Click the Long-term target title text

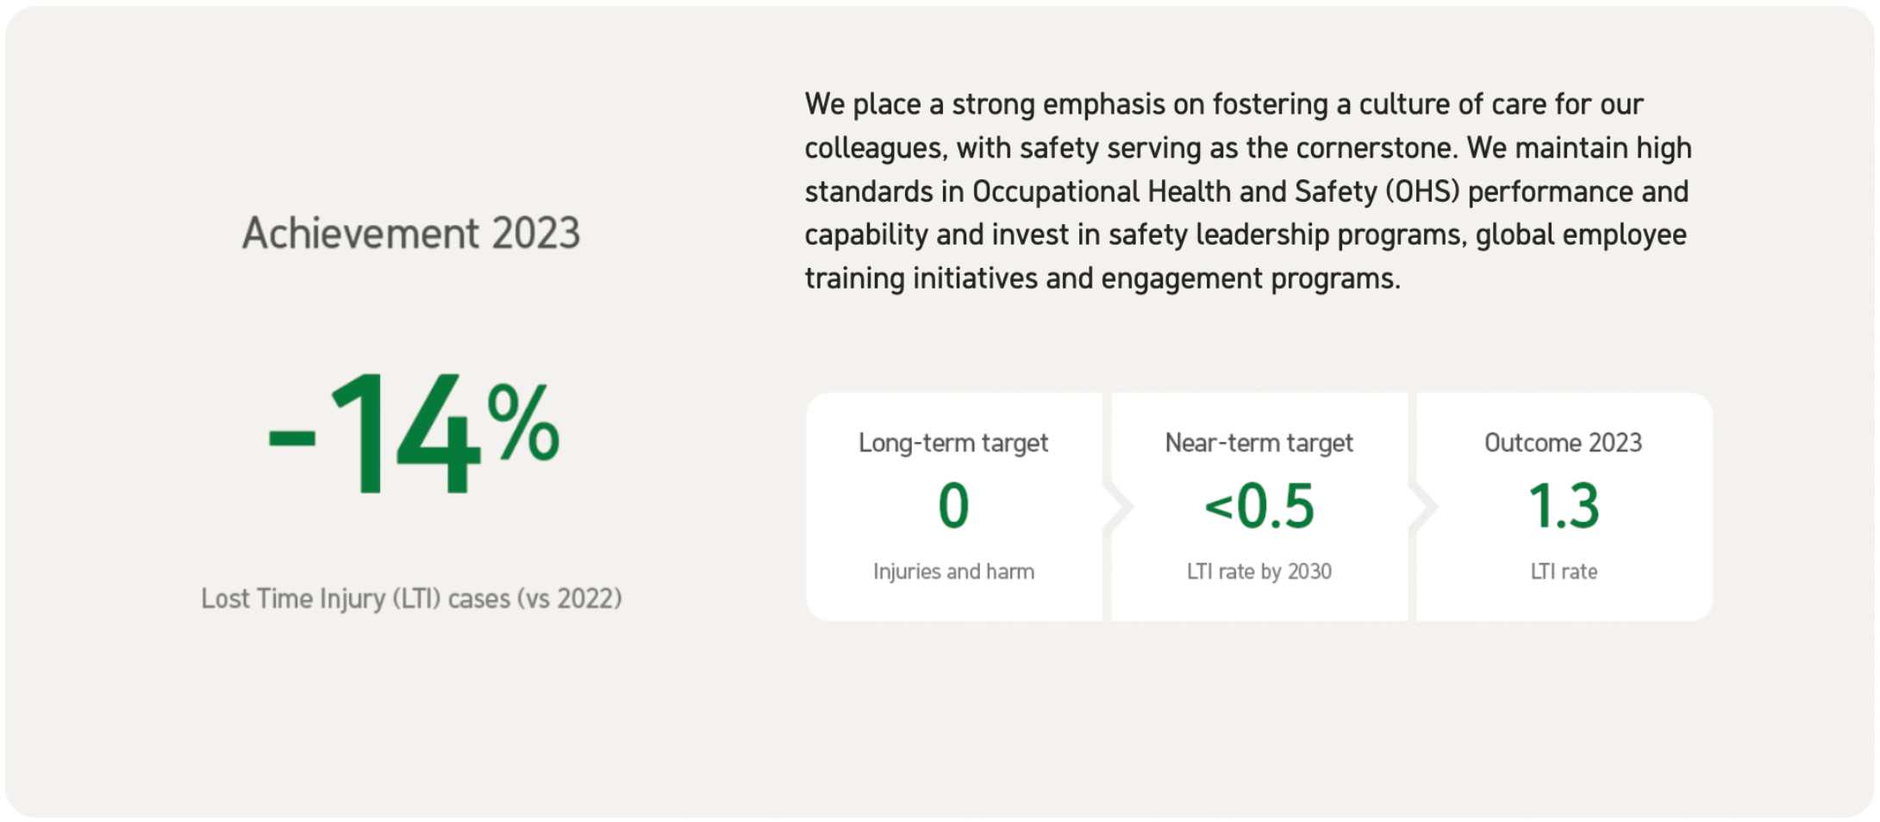[953, 443]
